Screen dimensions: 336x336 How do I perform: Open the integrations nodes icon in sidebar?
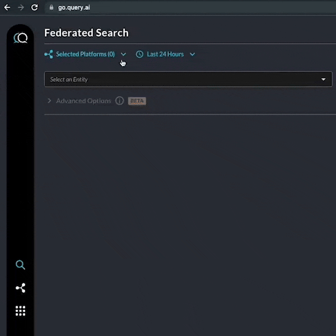coord(21,288)
